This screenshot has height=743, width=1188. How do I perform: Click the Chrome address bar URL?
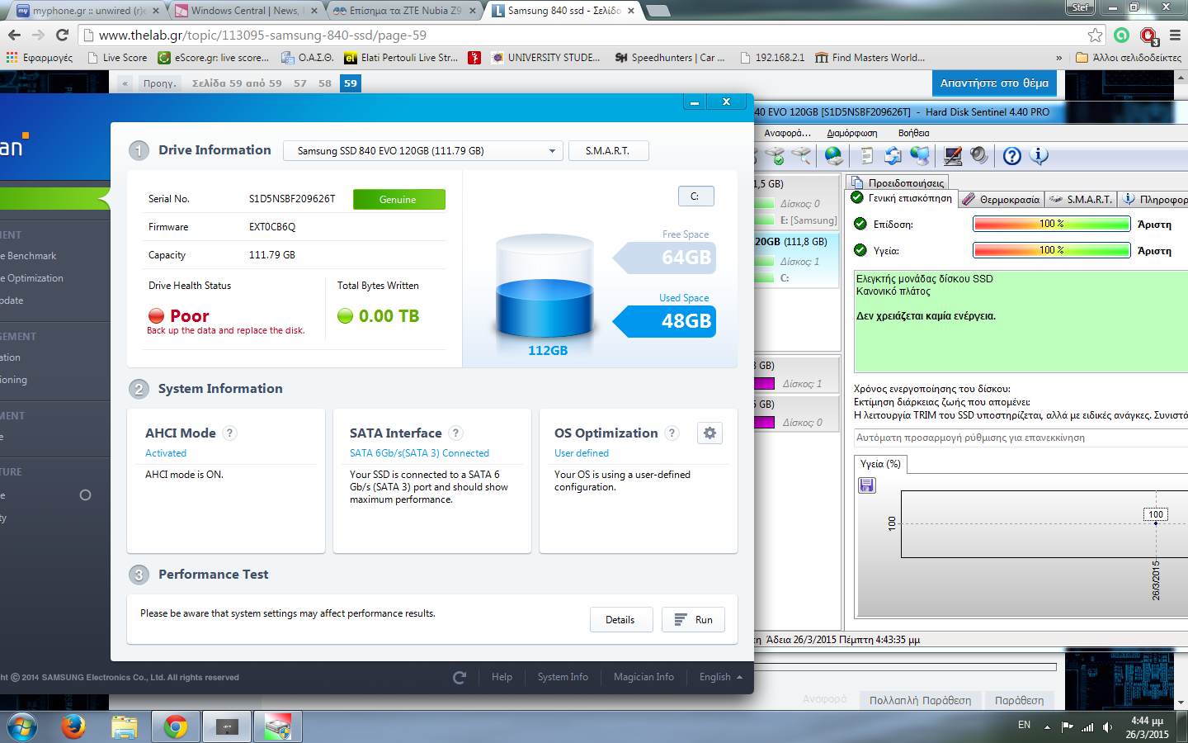262,35
